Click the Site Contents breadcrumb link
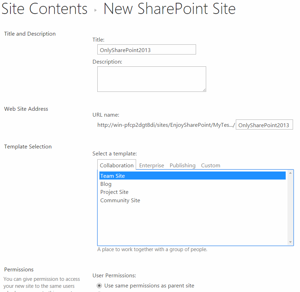This screenshot has height=292, width=300. tap(44, 9)
